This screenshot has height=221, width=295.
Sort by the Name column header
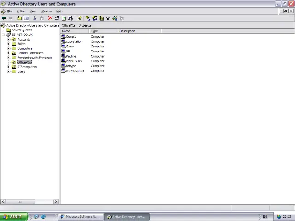(75, 31)
